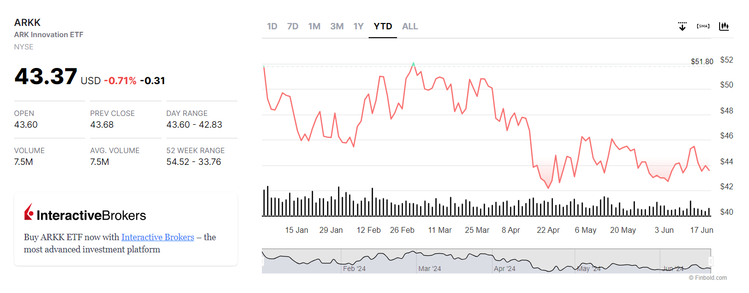The image size is (749, 293).
Task: Click the 6 May date axis label
Action: coord(585,230)
